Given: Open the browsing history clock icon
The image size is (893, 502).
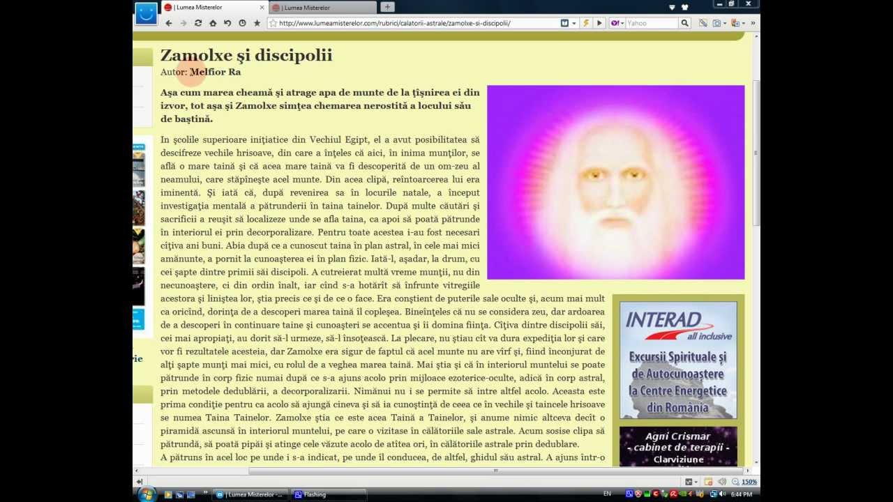Looking at the screenshot, I should click(x=242, y=23).
